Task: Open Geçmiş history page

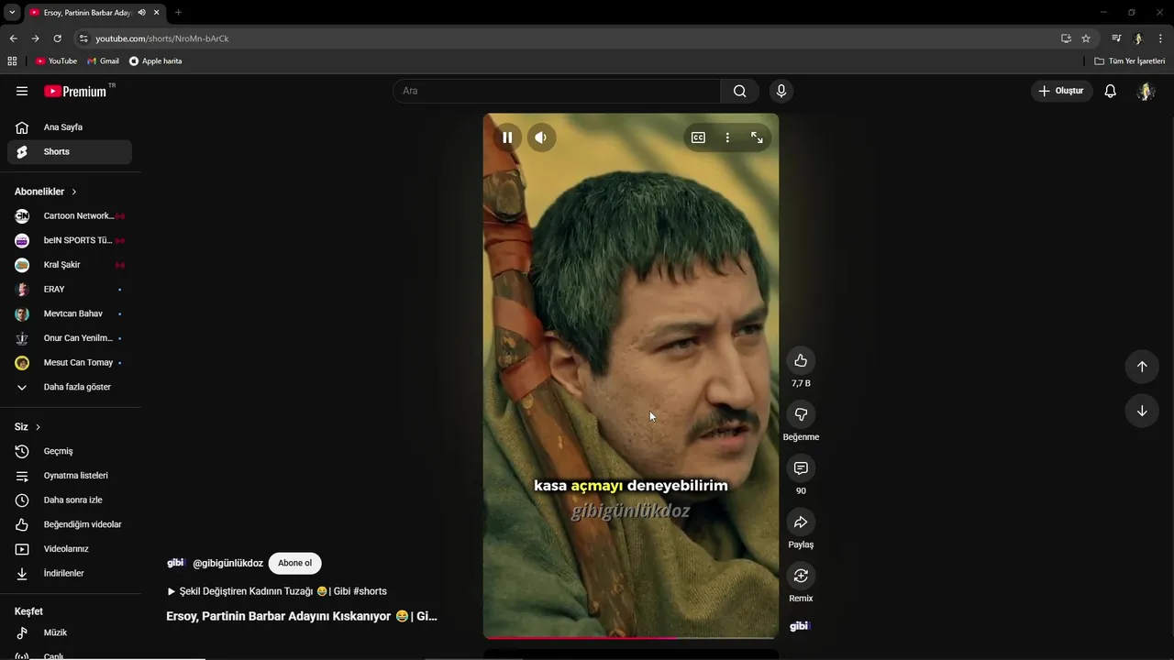Action: click(70, 451)
